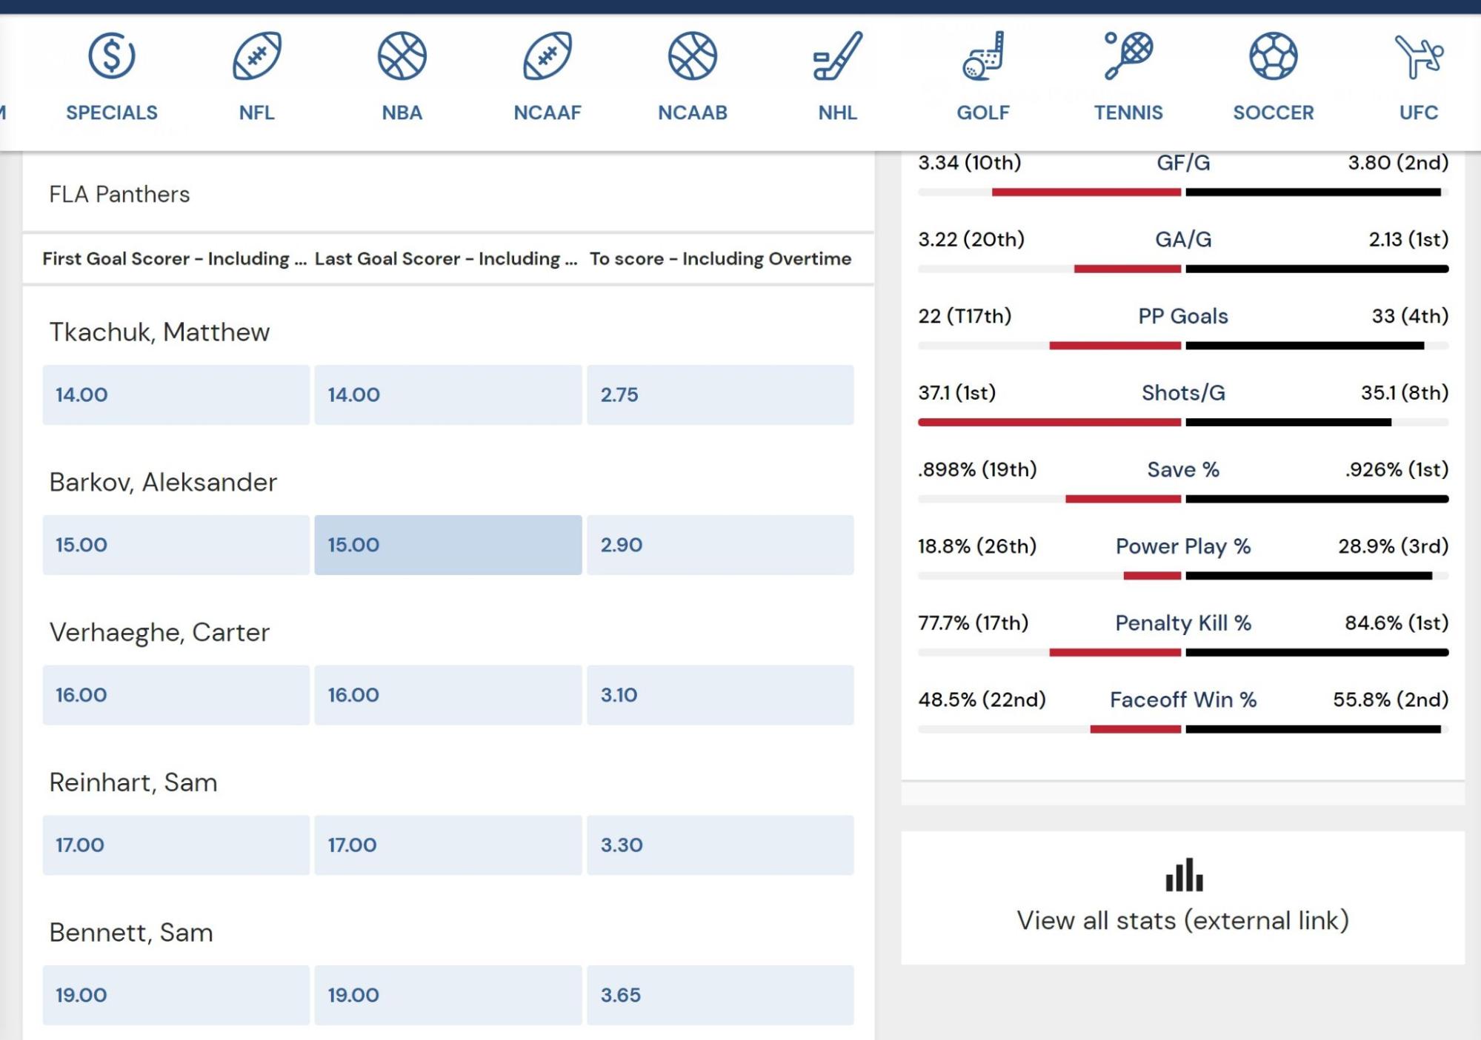1481x1040 pixels.
Task: Go to NCAAF football icon
Action: pos(547,56)
